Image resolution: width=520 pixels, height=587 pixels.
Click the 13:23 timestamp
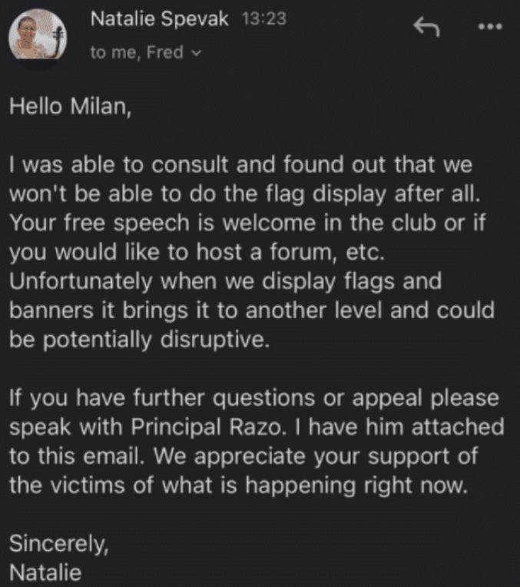pyautogui.click(x=263, y=20)
